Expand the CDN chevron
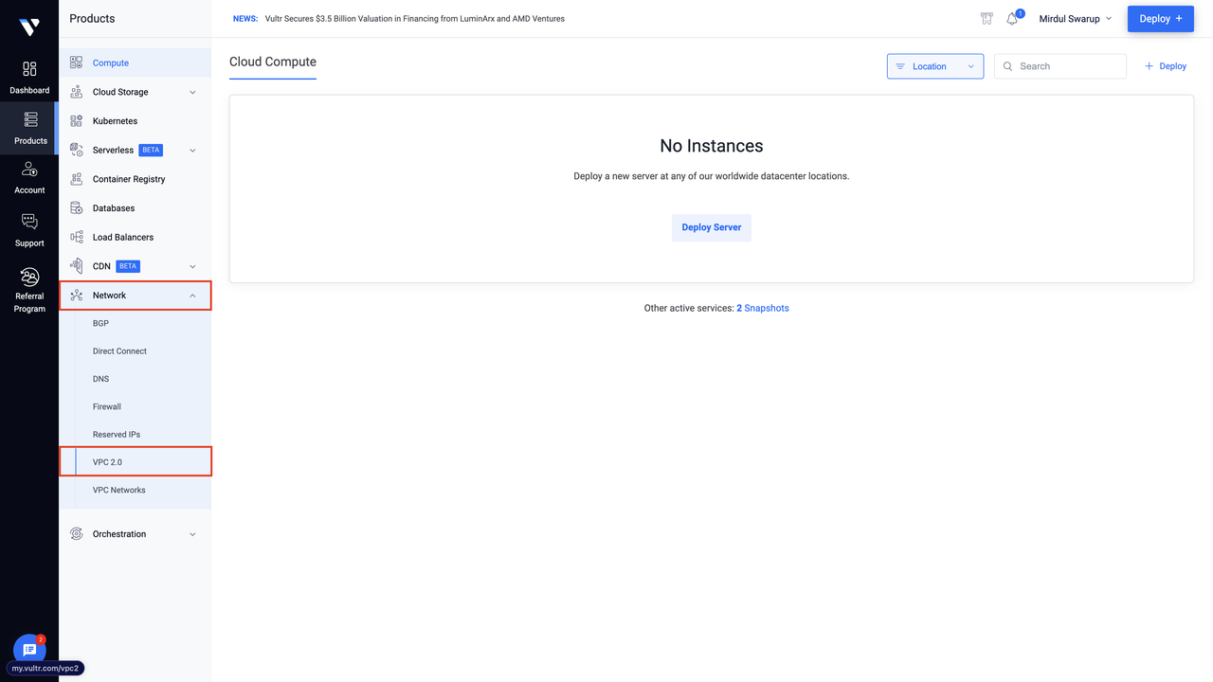1213x682 pixels. click(192, 266)
